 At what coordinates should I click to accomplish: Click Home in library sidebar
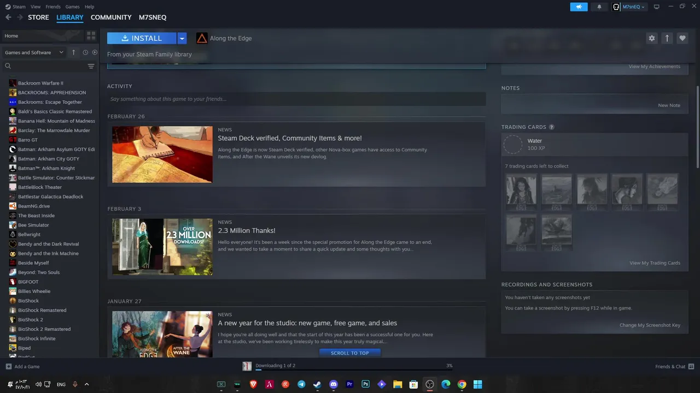[x=43, y=35]
